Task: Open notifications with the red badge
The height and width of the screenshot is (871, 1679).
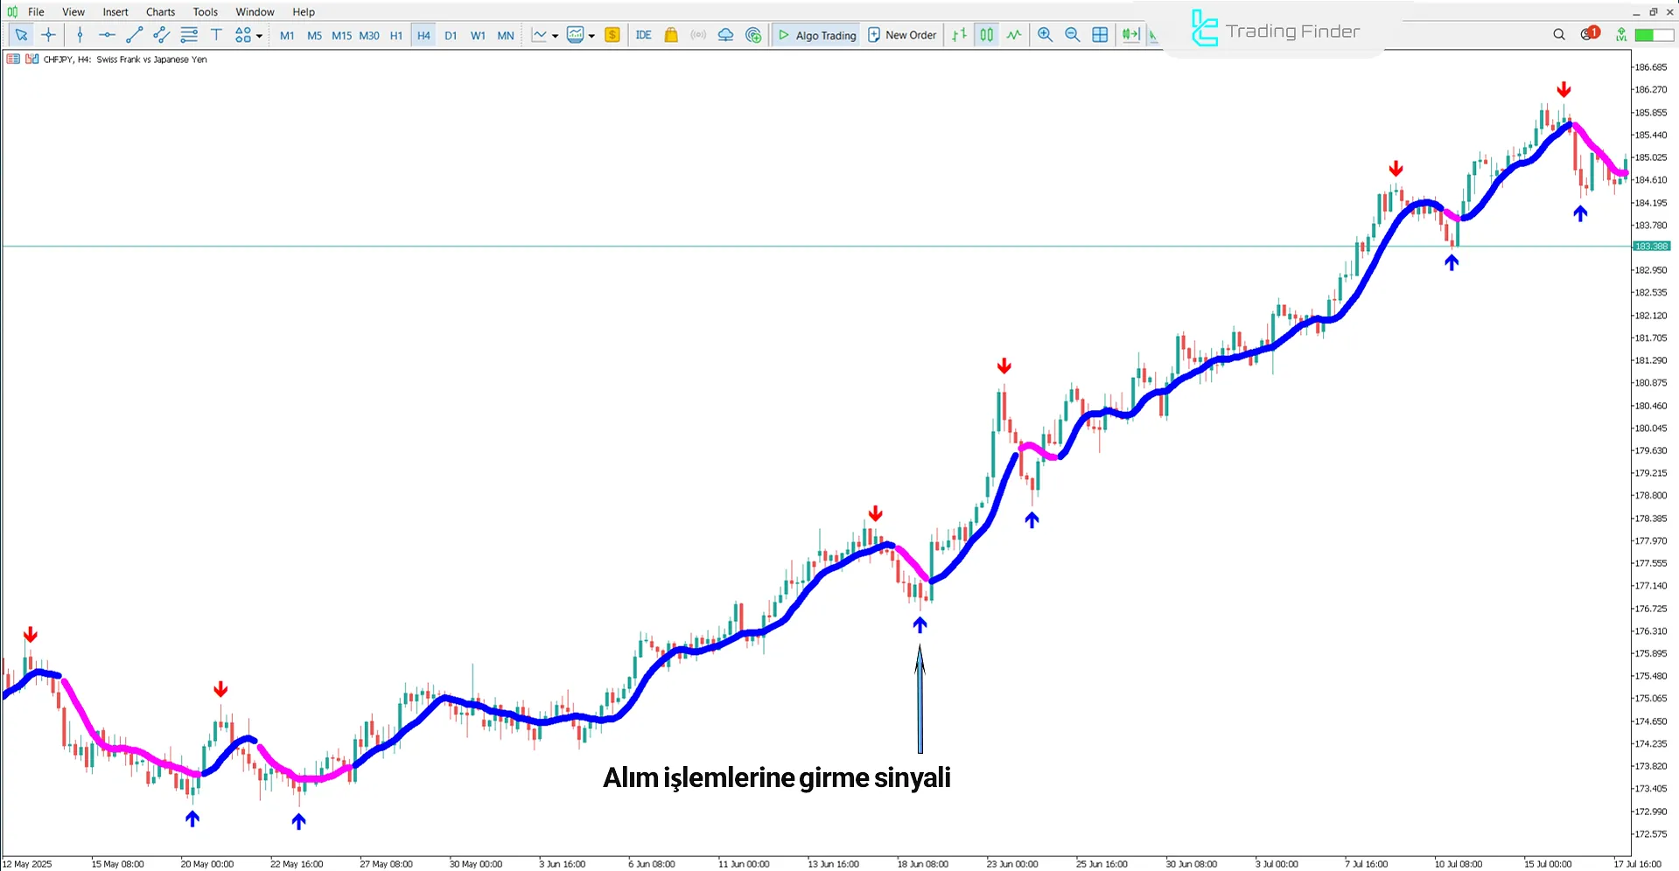Action: click(x=1586, y=33)
